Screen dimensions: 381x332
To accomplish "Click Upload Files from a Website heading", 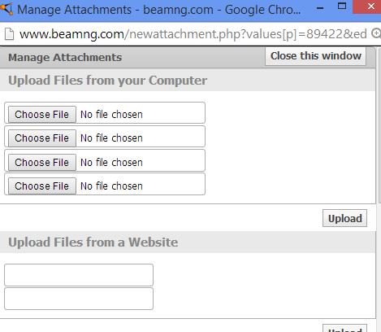I will (x=93, y=242).
